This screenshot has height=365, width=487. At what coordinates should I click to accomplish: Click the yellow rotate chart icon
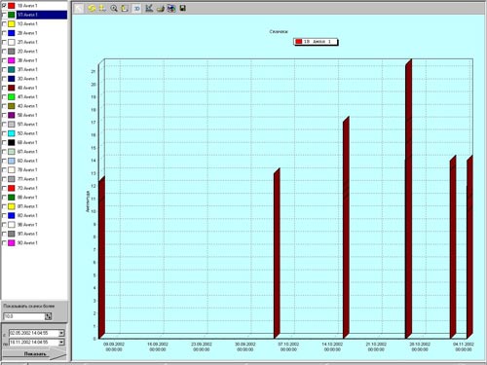[92, 9]
